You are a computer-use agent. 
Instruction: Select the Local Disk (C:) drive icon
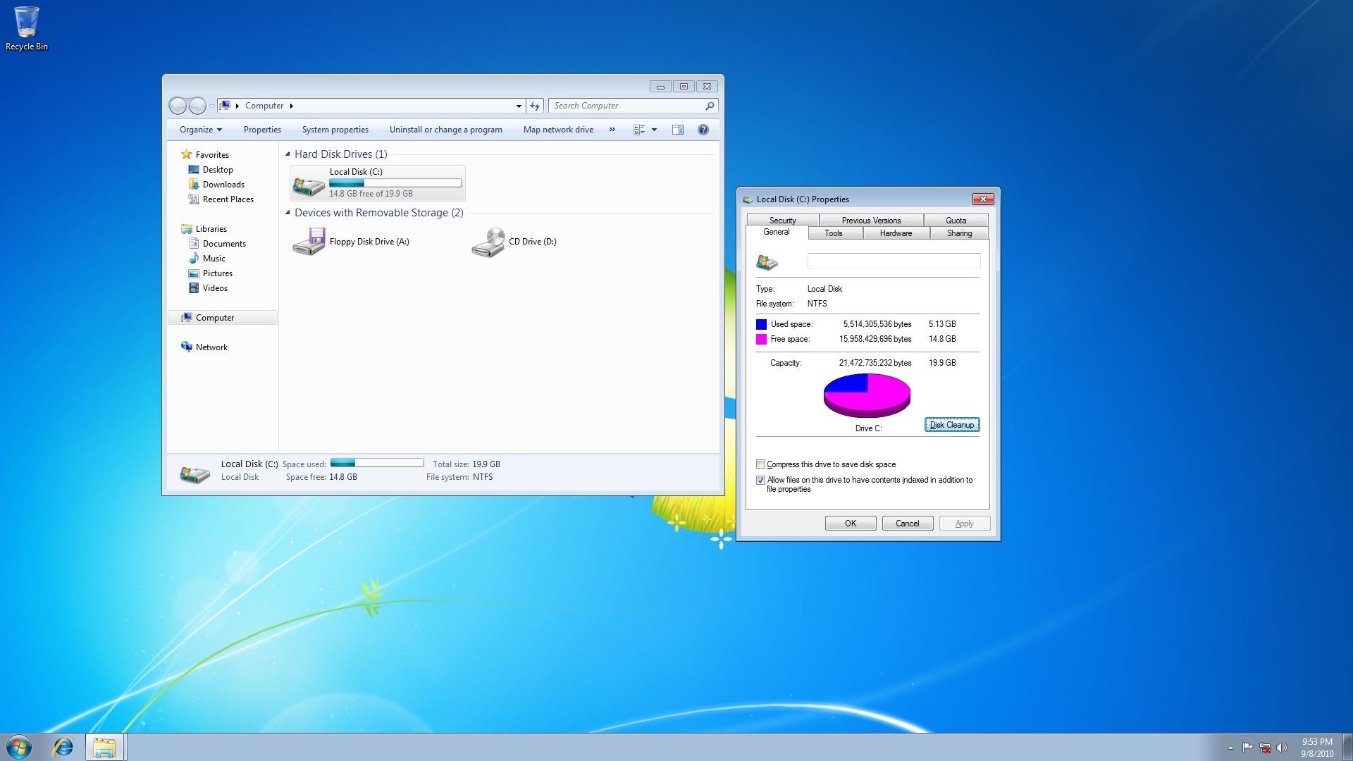click(309, 185)
